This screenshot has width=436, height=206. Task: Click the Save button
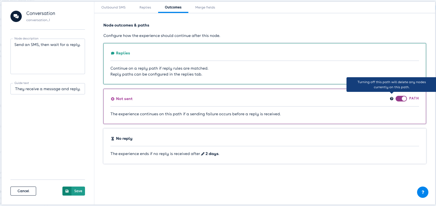coord(78,191)
